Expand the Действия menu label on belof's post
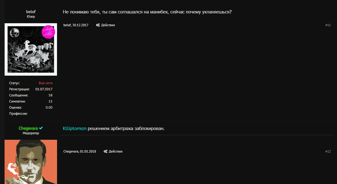 (x=108, y=25)
